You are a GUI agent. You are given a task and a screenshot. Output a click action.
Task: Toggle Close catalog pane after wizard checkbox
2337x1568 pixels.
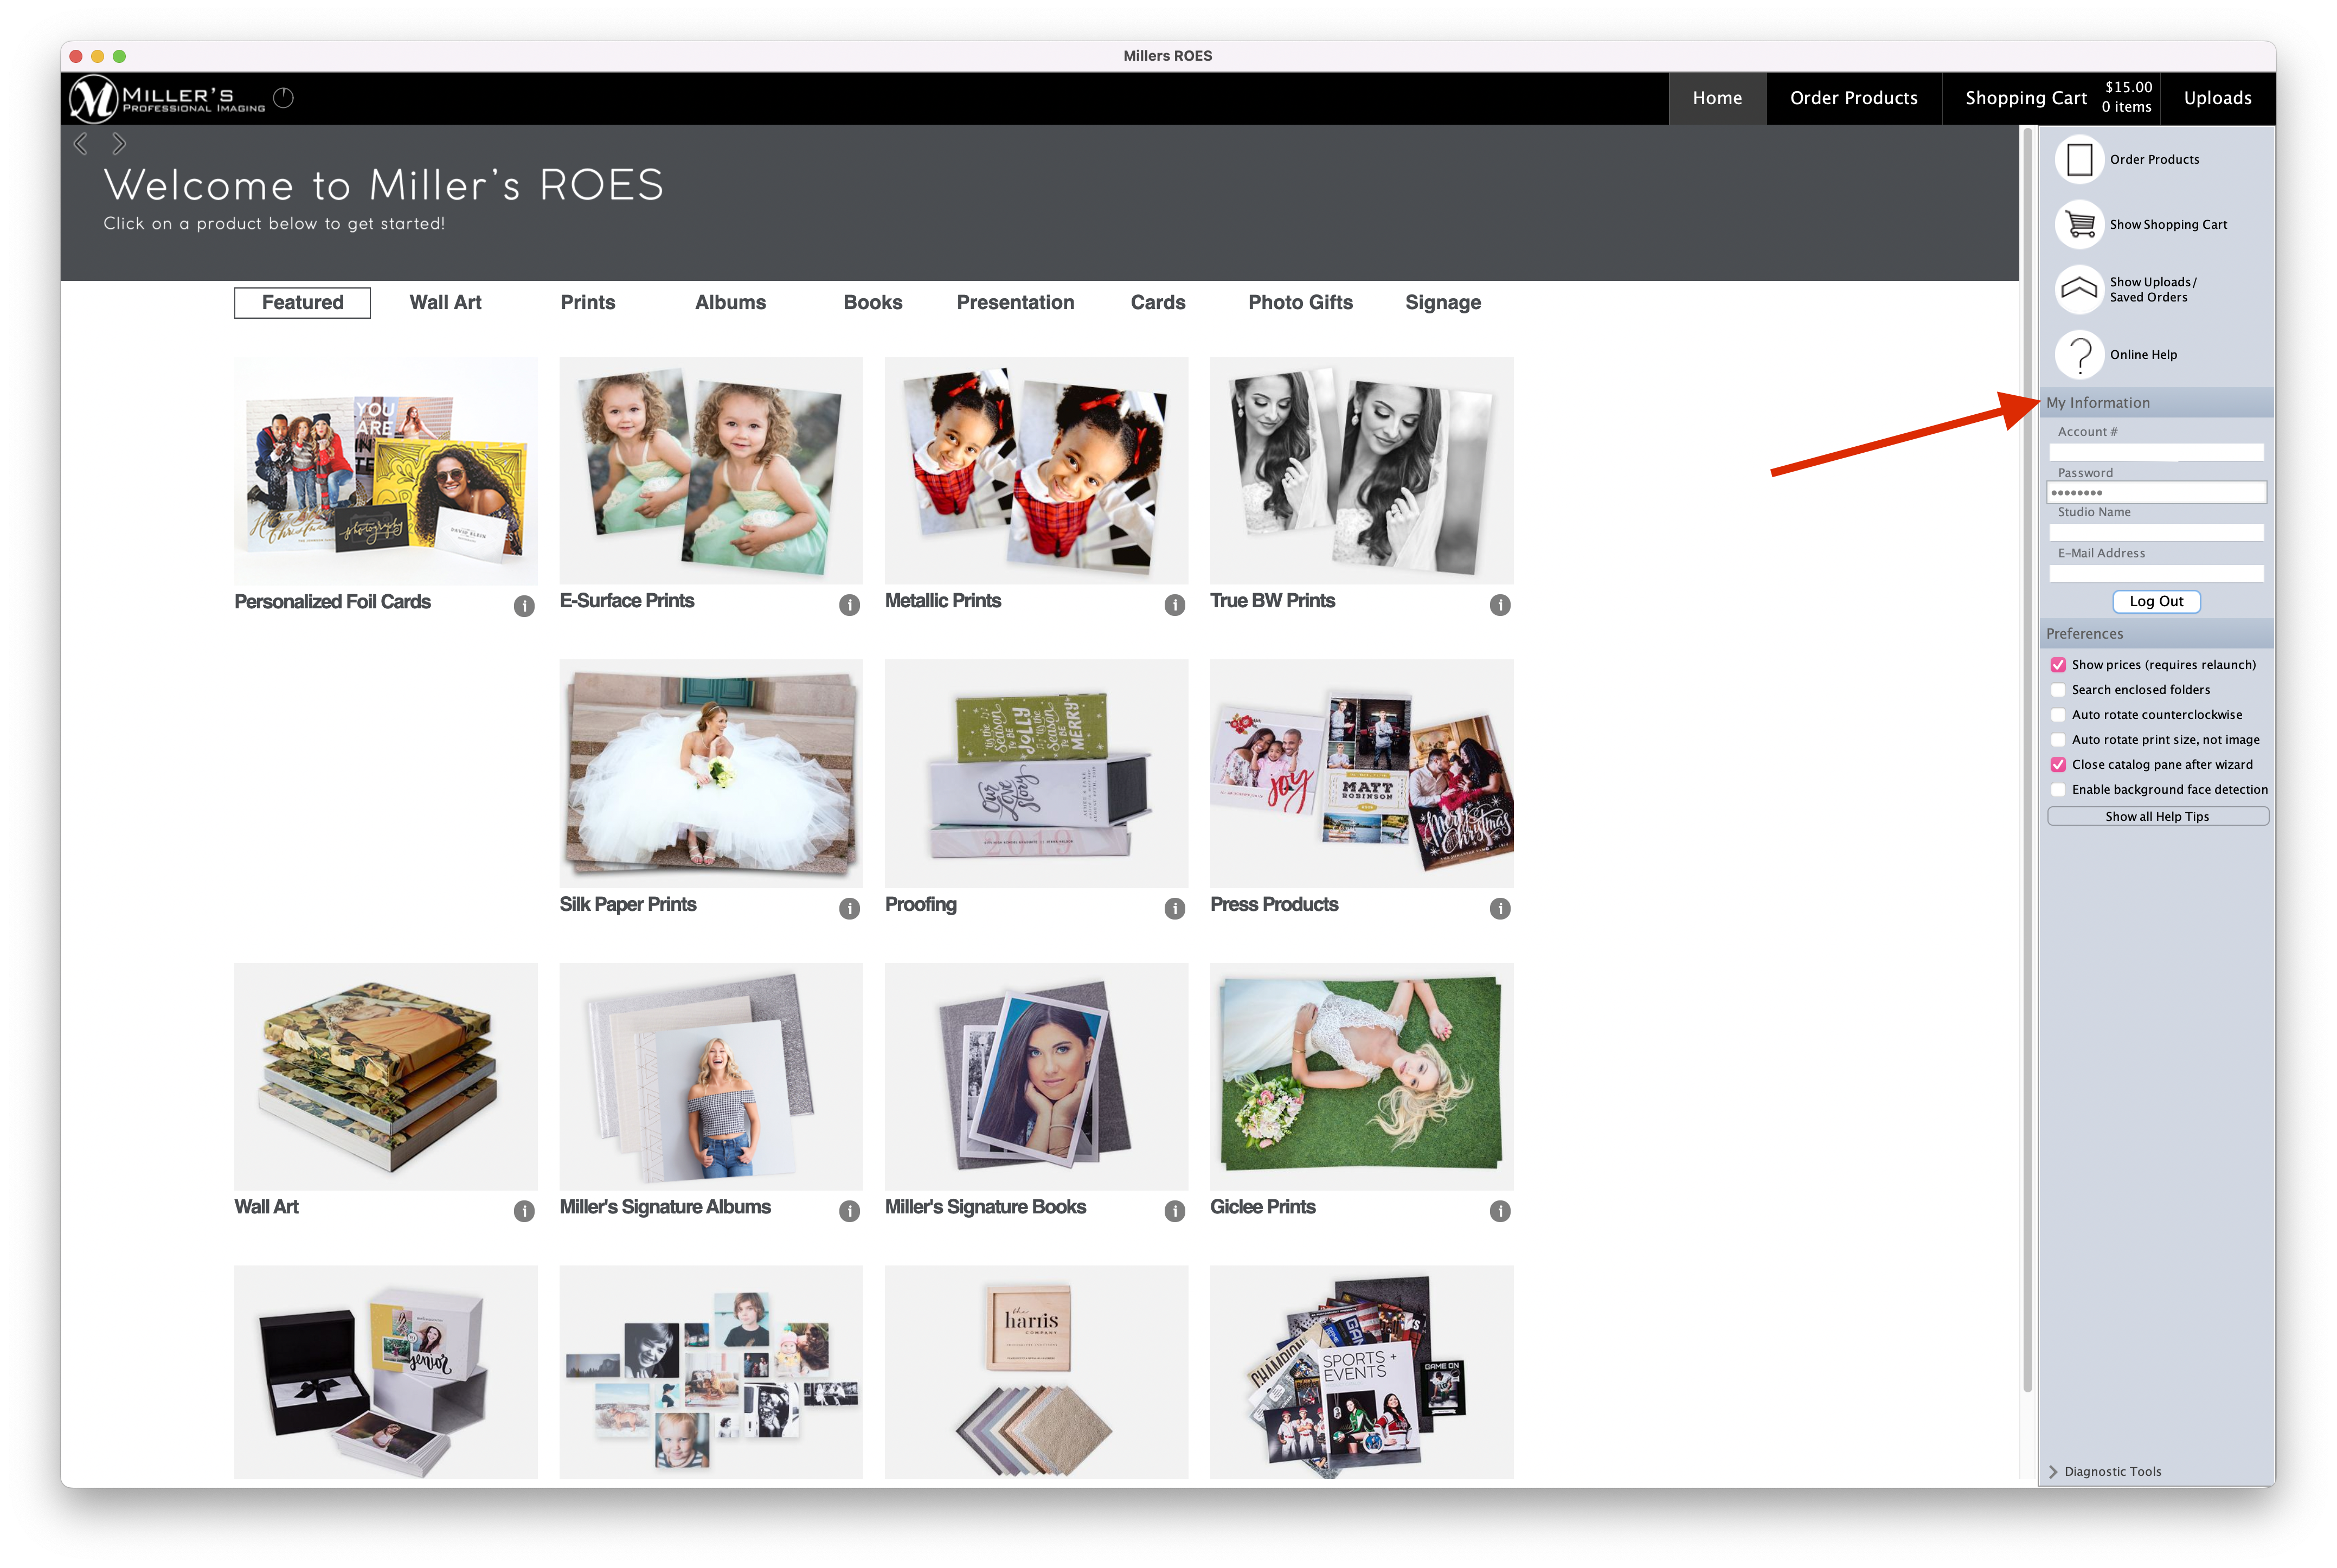pos(2058,765)
